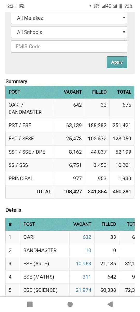Click the POST header in Summary table

tap(14, 92)
